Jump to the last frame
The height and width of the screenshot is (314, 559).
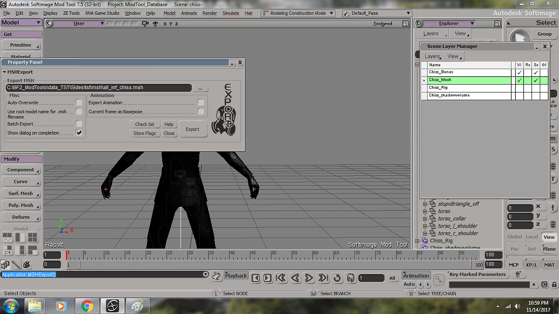click(323, 278)
